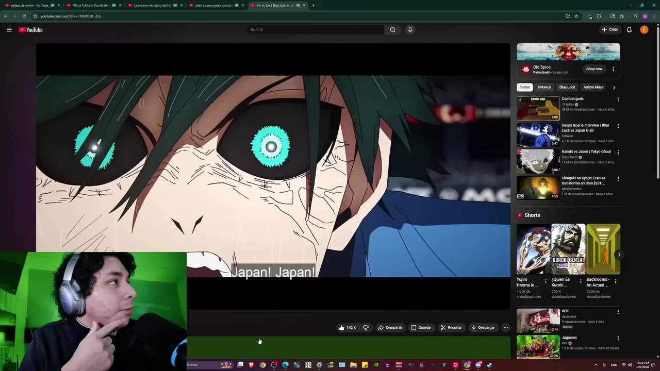Open Google Chrome from the taskbar
This screenshot has height=371, width=660.
pyautogui.click(x=262, y=365)
